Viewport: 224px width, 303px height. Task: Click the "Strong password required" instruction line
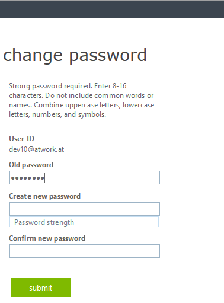68,86
